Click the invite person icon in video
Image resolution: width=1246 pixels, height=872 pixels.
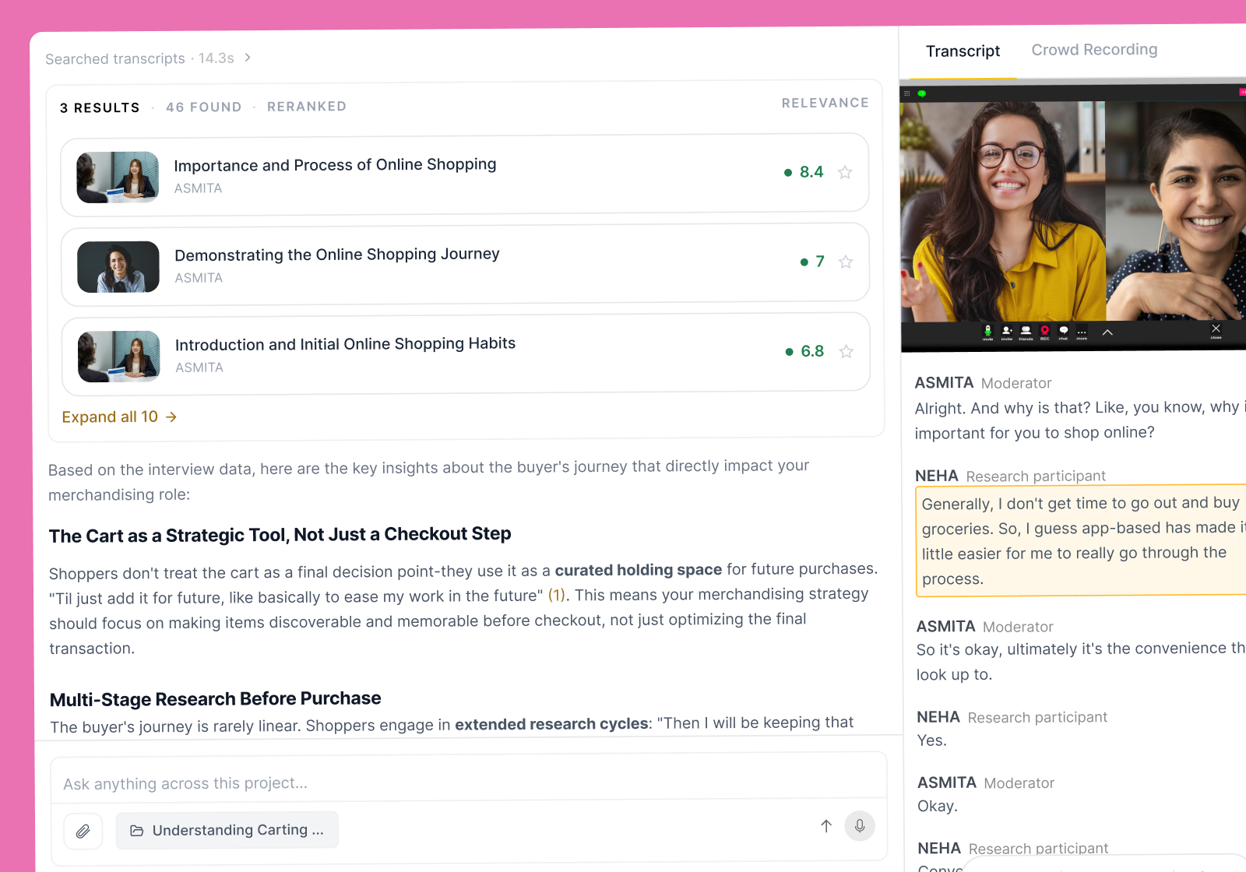click(x=1007, y=332)
